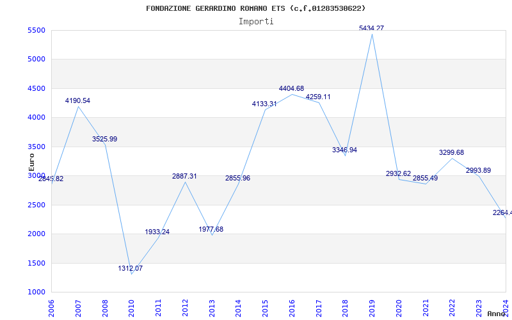The width and height of the screenshot is (512, 320).
Task: Select data label 2887.31
Action: point(184,176)
